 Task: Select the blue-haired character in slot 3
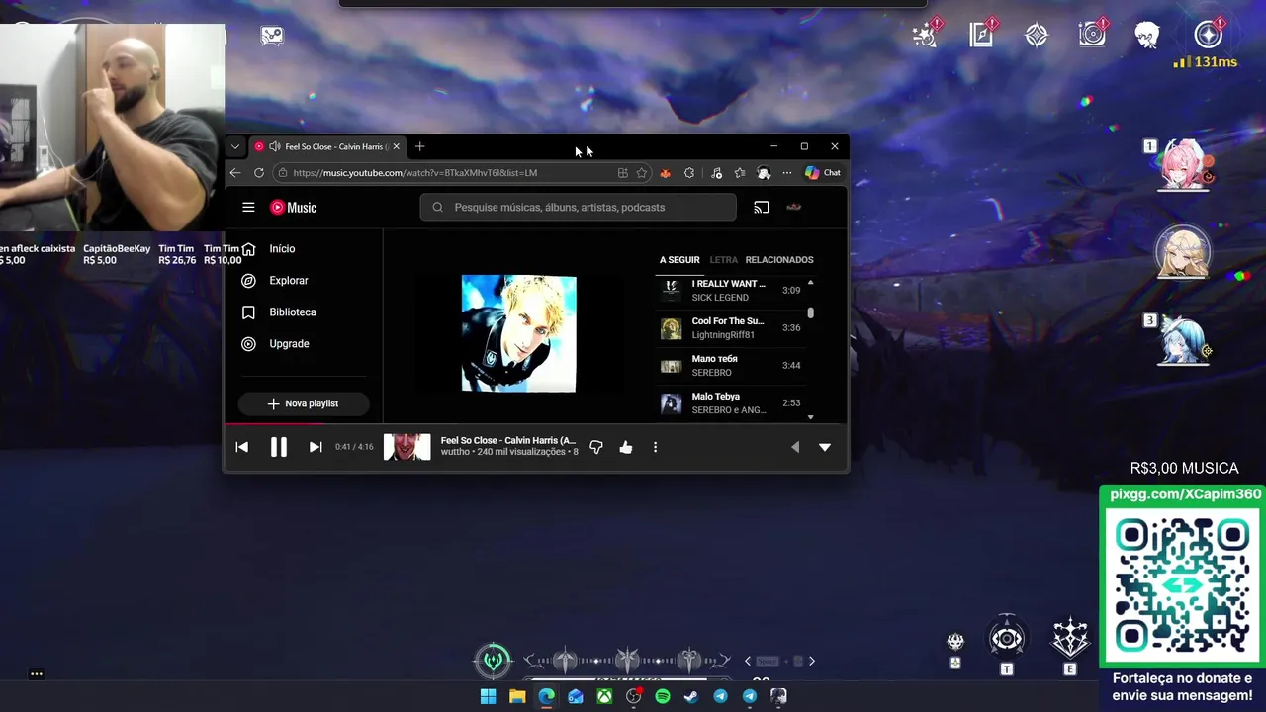pos(1184,341)
